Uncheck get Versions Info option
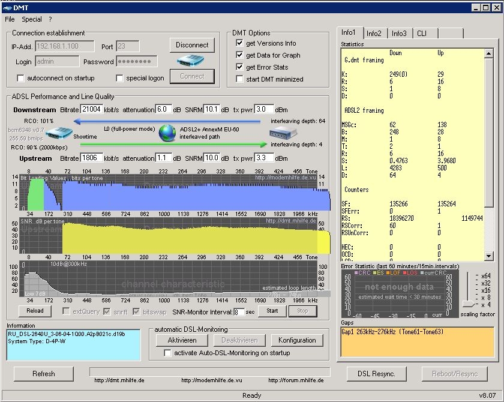 pos(239,43)
